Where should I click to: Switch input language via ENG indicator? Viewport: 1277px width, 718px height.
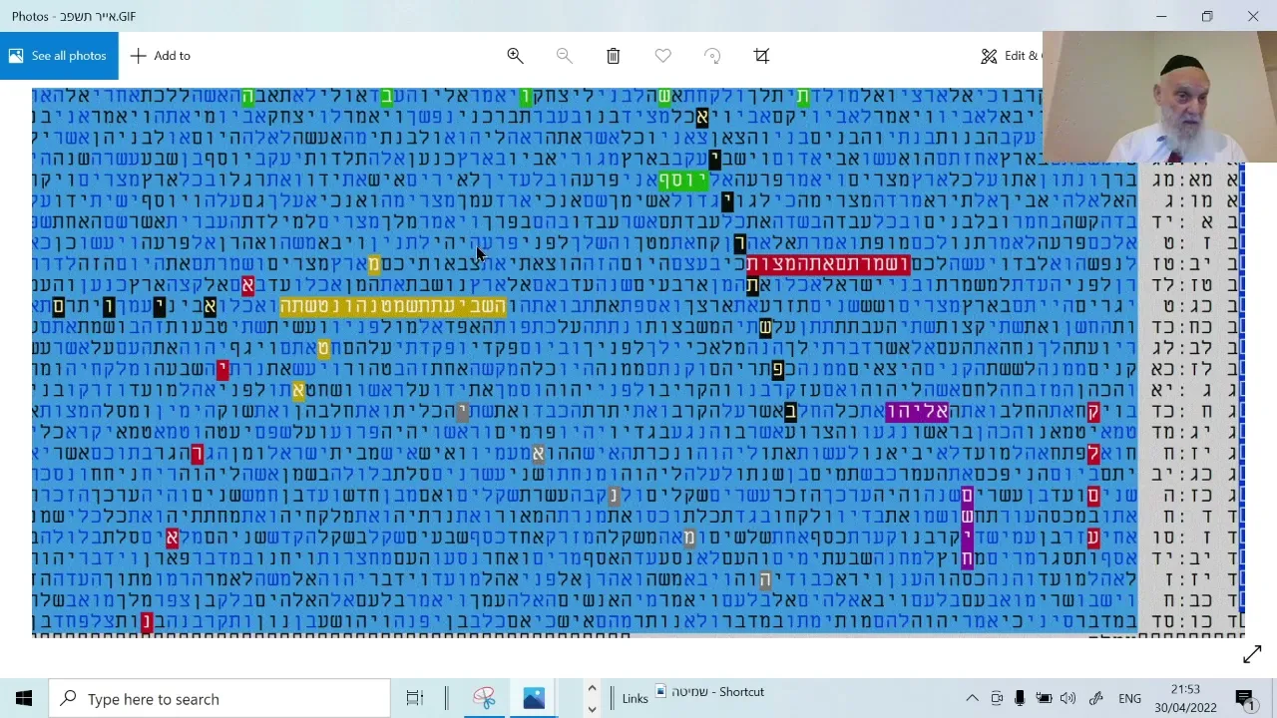[x=1129, y=698]
